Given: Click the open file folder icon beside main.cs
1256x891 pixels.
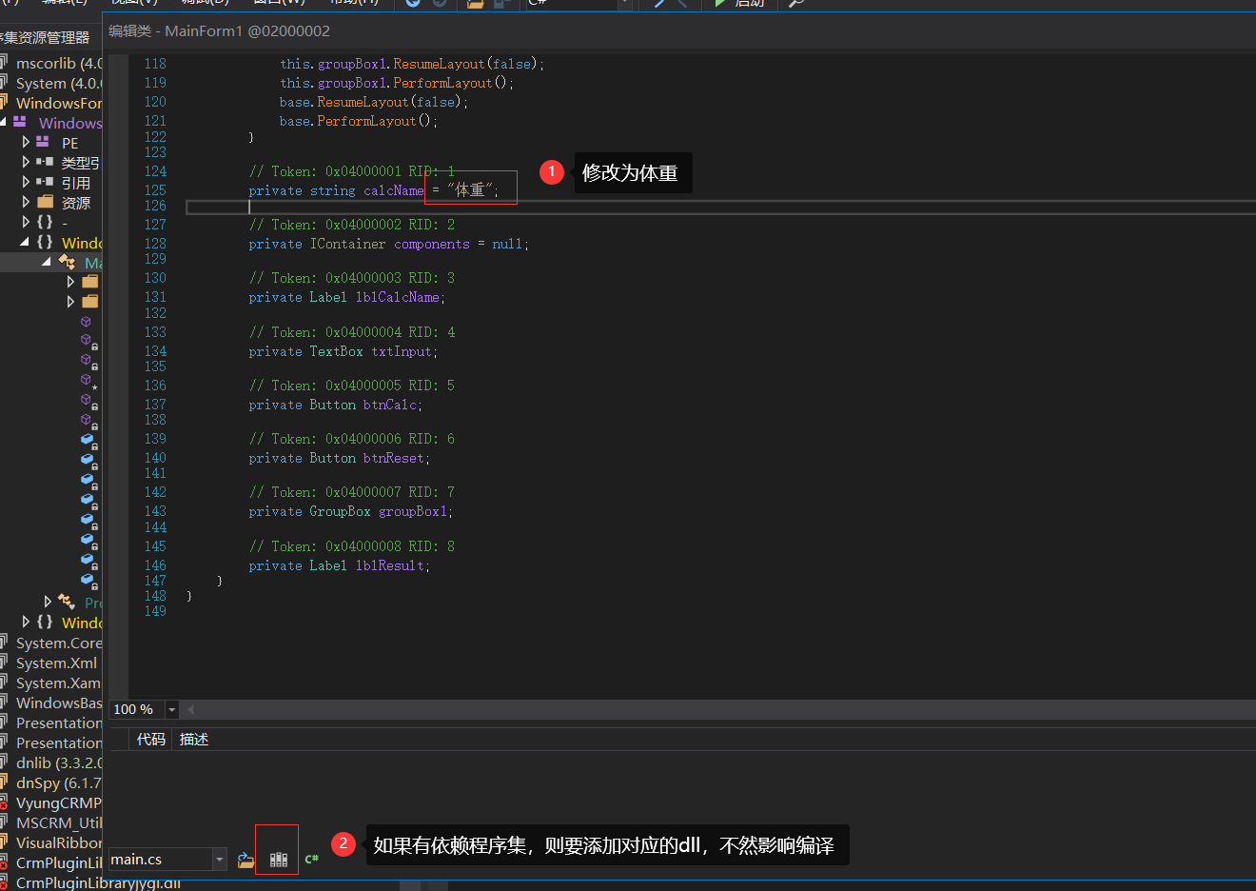Looking at the screenshot, I should click(x=245, y=860).
